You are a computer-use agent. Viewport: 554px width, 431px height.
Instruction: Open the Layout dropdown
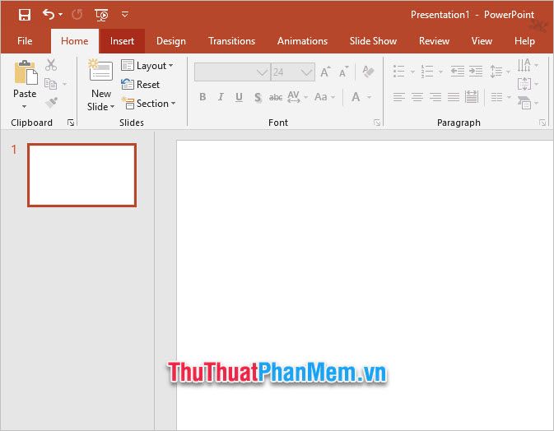(147, 66)
